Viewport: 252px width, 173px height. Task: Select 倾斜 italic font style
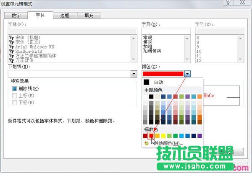[x=147, y=42]
